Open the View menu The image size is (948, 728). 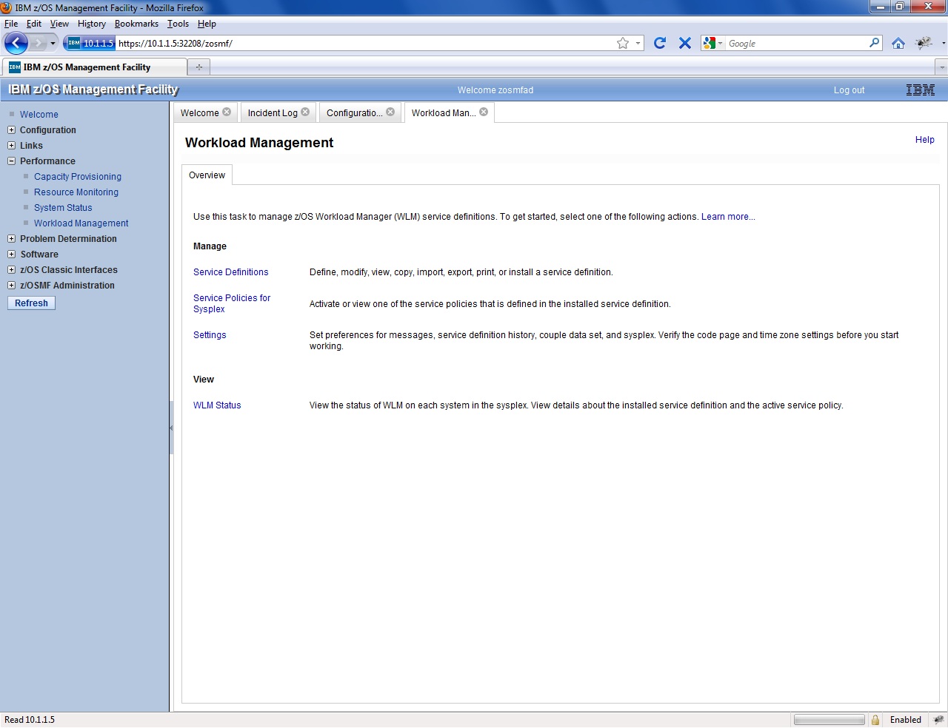(59, 24)
